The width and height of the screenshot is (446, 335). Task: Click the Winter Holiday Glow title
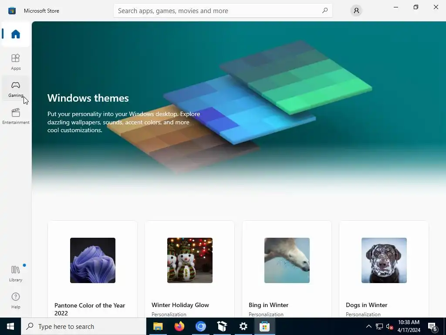180,305
